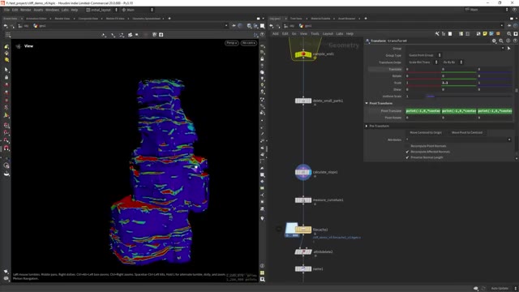Click parameter pane info icon
Screen dimensions: 519x292
pos(508,41)
